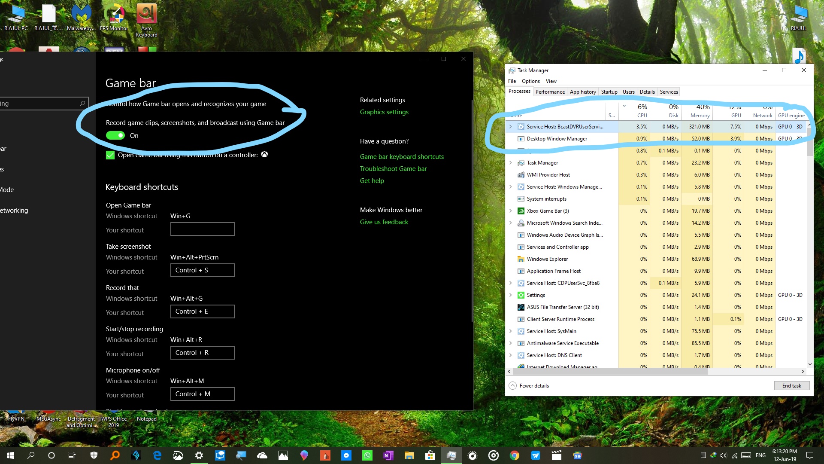Viewport: 824px width, 464px height.
Task: Open Photos app from taskbar
Action: pyautogui.click(x=283, y=455)
